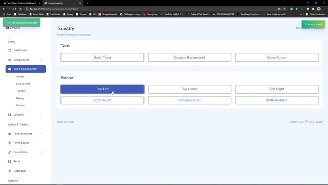
Task: Click the Bottom Right position button
Action: pyautogui.click(x=277, y=100)
